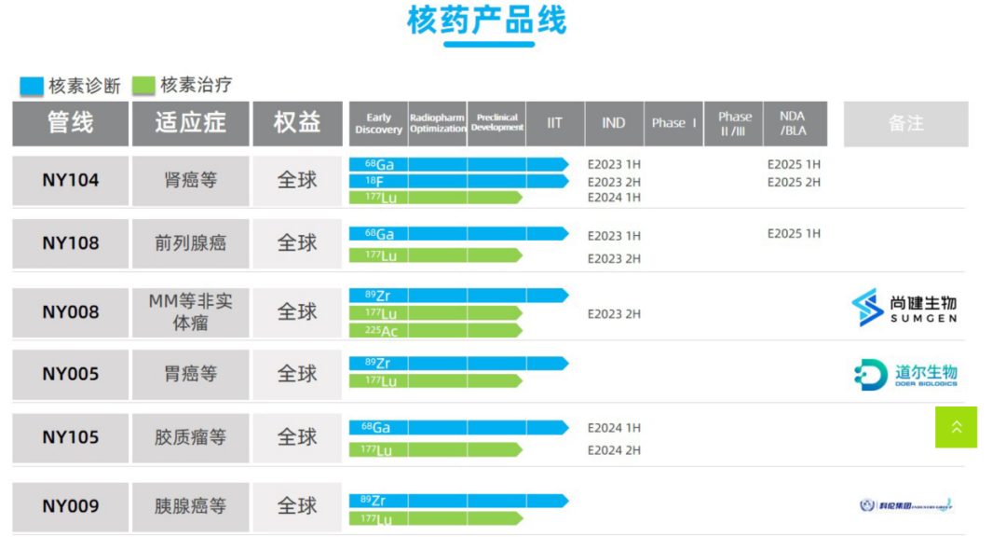Screen dimensions: 1006x551
Task: Click E2024 1H IND date in NY104 row
Action: pos(614,198)
